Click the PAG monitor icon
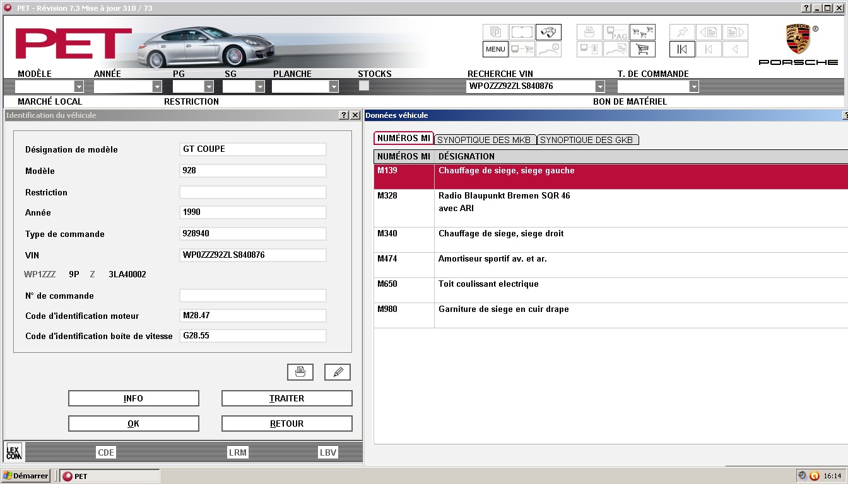The image size is (848, 484). pos(616,32)
